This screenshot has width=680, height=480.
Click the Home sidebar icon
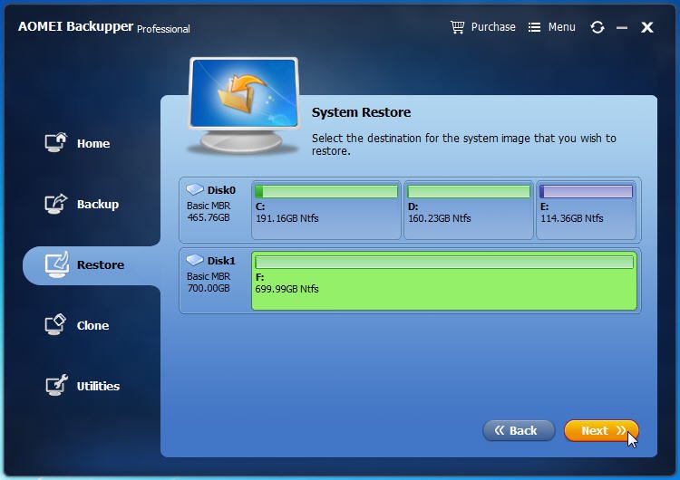[56, 142]
